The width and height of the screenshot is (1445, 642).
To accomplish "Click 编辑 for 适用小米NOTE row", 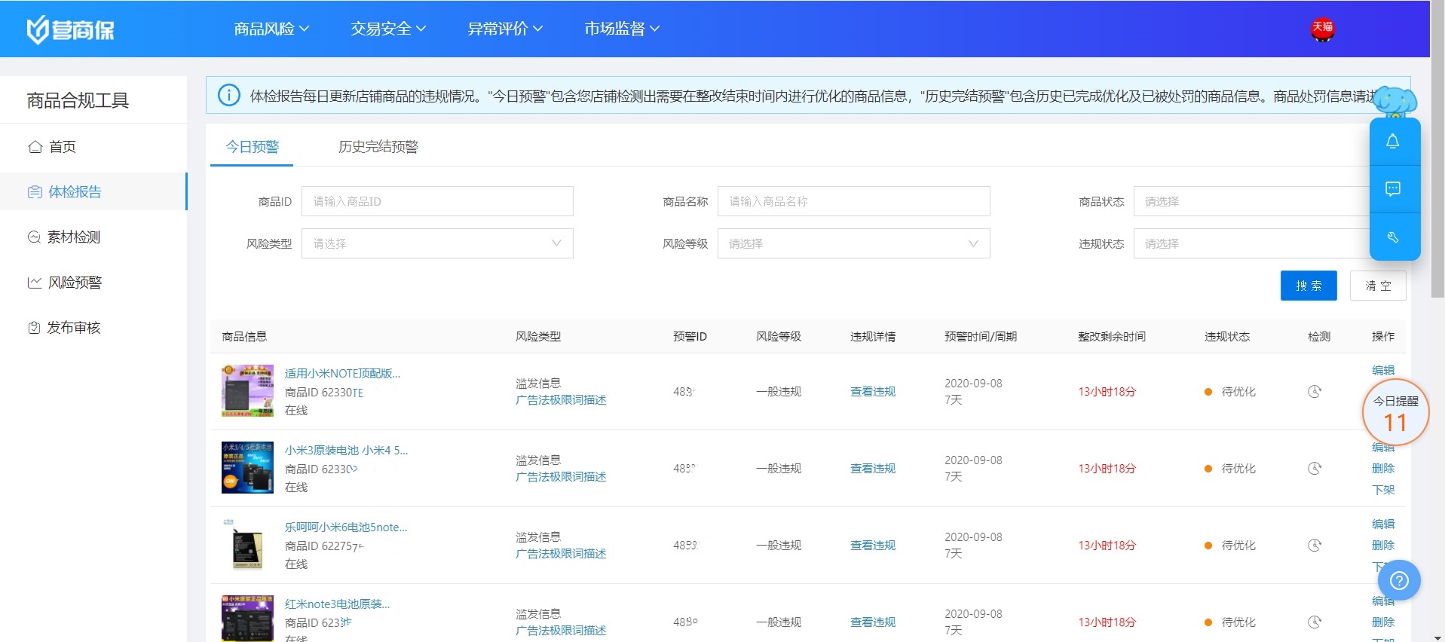I will [1383, 370].
